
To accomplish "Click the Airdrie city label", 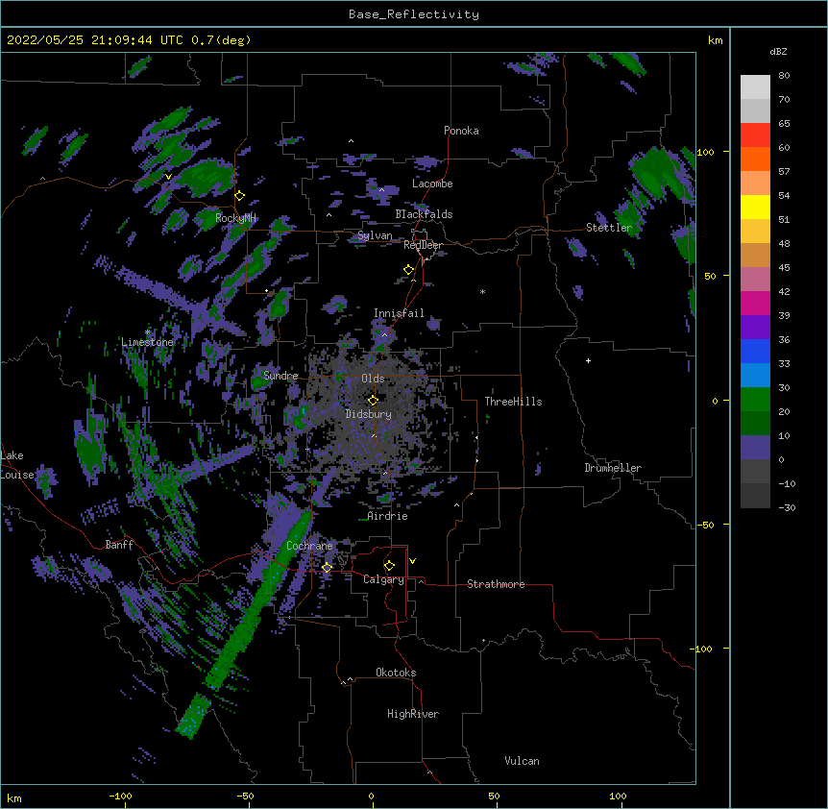I will (x=388, y=516).
